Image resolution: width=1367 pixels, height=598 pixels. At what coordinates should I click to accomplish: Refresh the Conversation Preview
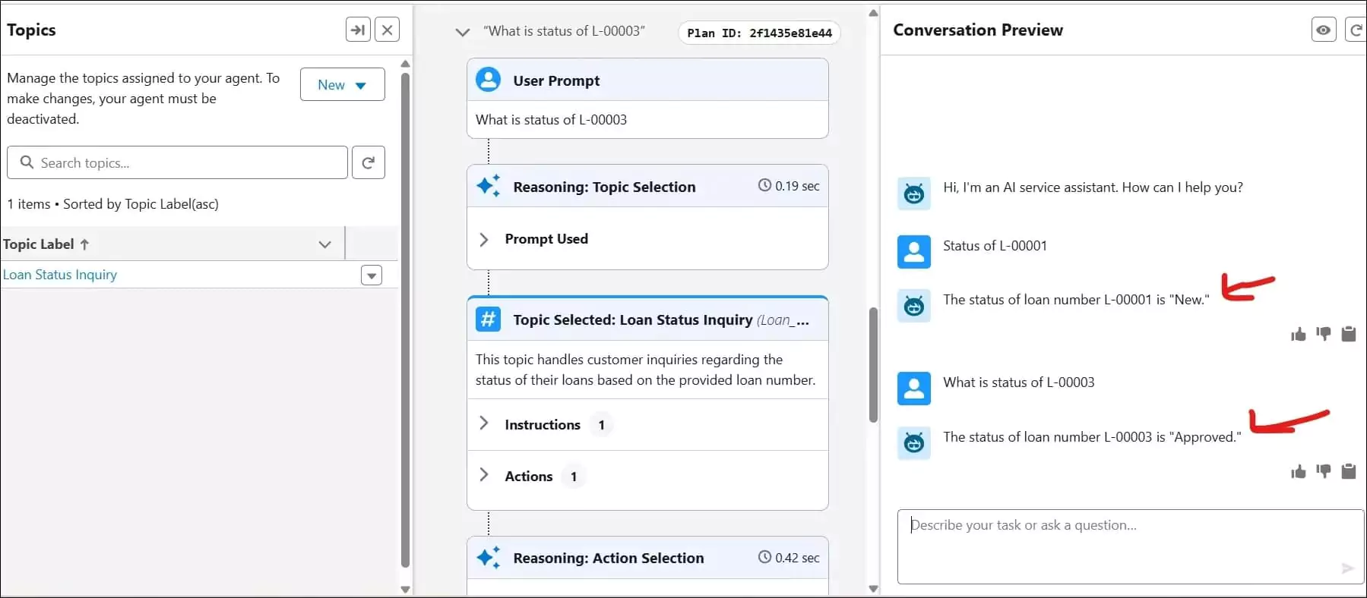[x=1356, y=30]
